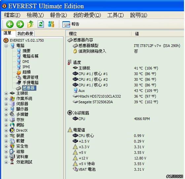This screenshot has height=179, width=185.
Task: Expand the 主機板 tree node
Action: [6, 93]
